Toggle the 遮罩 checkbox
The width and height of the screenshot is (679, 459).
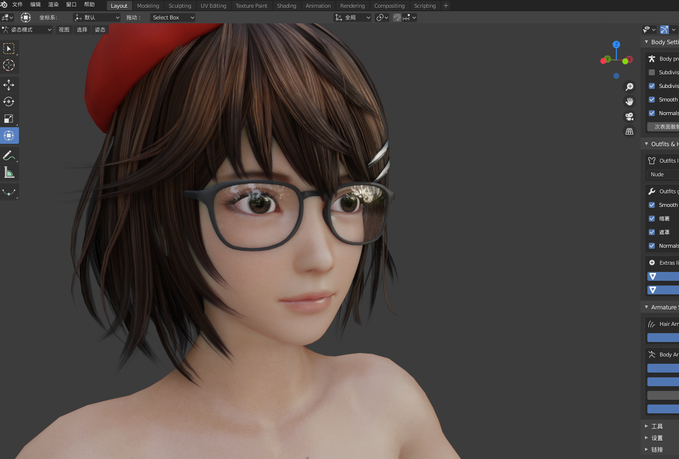coord(652,232)
